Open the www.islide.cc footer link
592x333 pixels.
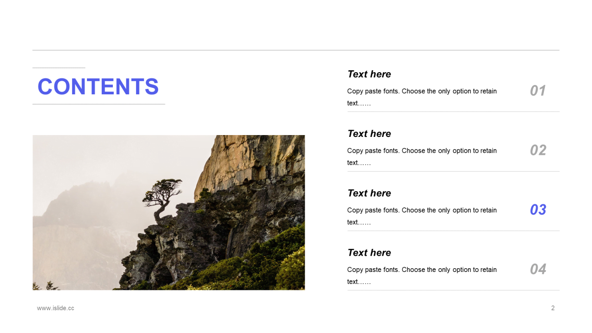point(55,308)
